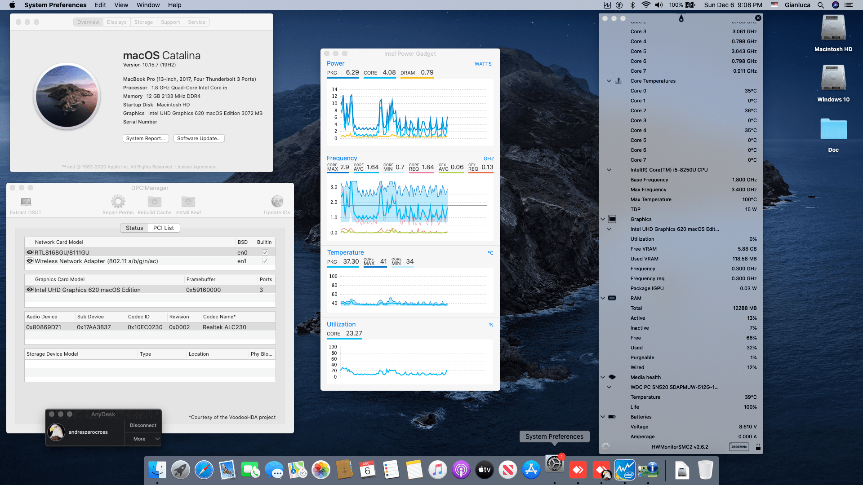The width and height of the screenshot is (863, 485).
Task: Click eye icon for RTL8168GU/8111GU row
Action: pyautogui.click(x=30, y=252)
